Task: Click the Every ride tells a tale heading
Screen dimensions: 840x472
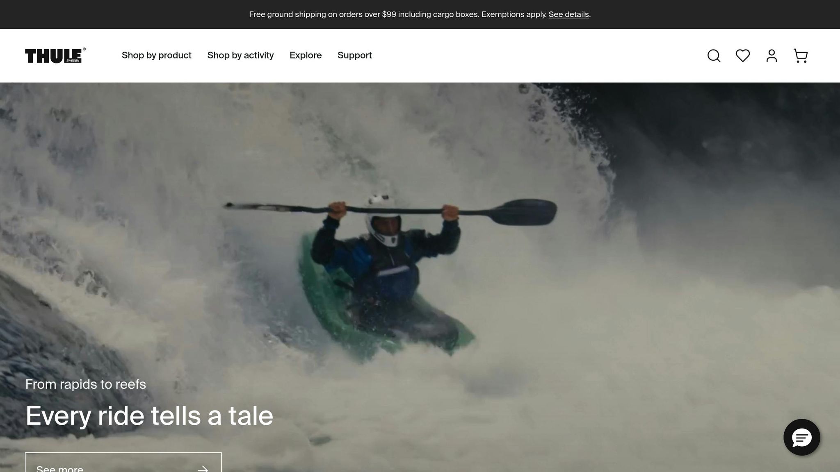Action: point(149,416)
